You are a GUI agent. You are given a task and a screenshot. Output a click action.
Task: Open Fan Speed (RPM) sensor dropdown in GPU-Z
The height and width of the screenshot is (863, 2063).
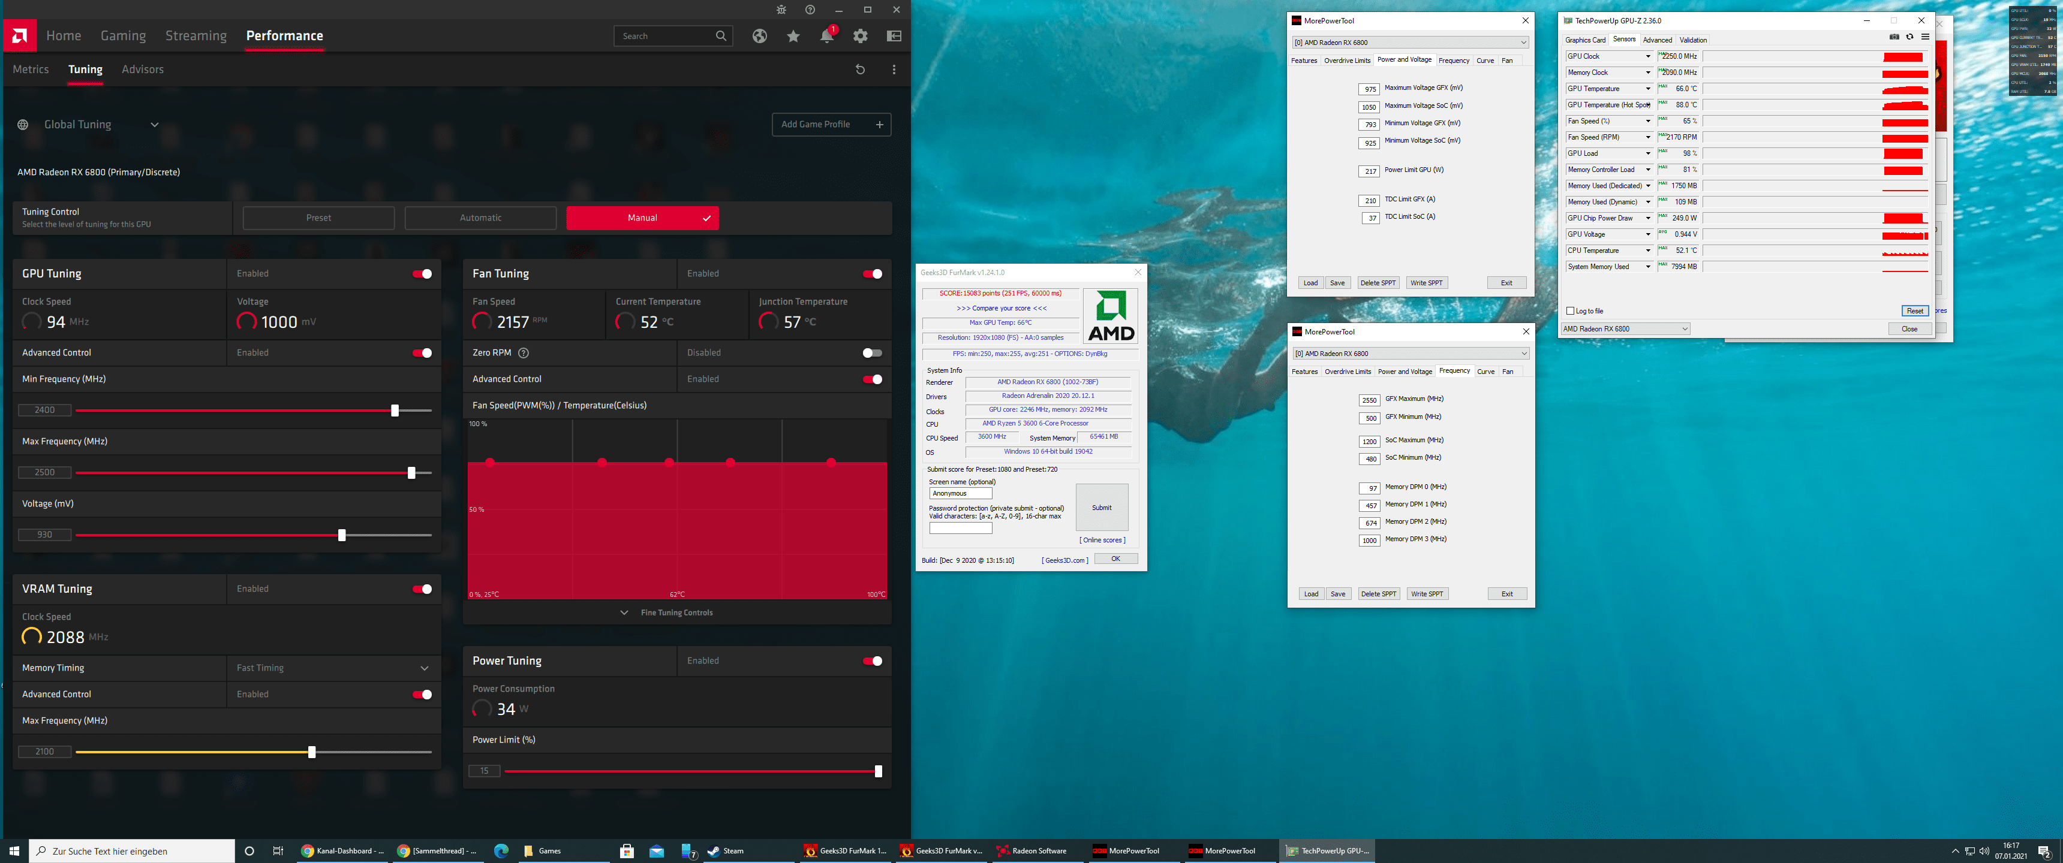1648,138
